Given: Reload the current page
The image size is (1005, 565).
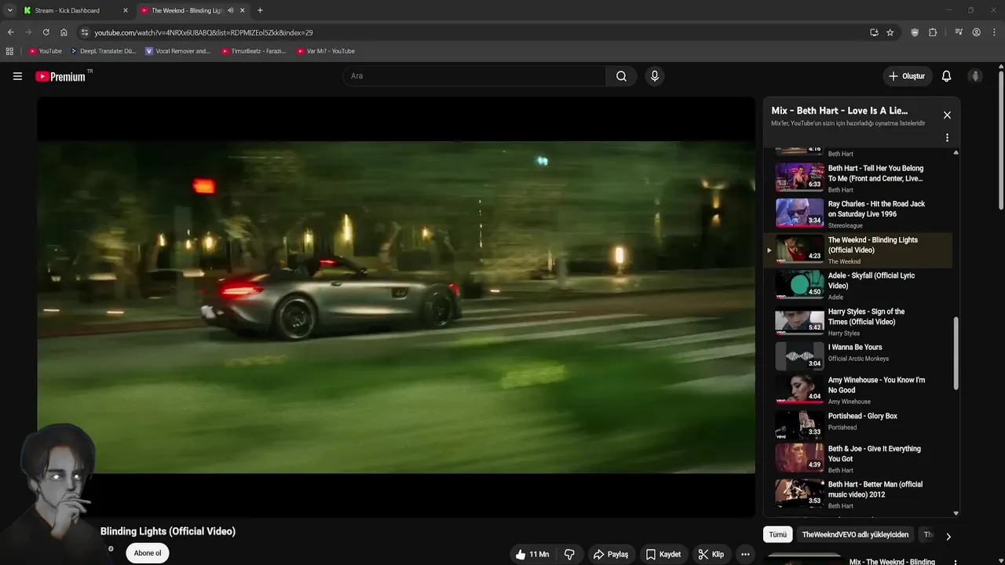Looking at the screenshot, I should [x=46, y=32].
